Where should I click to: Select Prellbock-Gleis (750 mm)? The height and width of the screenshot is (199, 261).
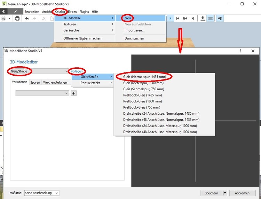point(164,107)
